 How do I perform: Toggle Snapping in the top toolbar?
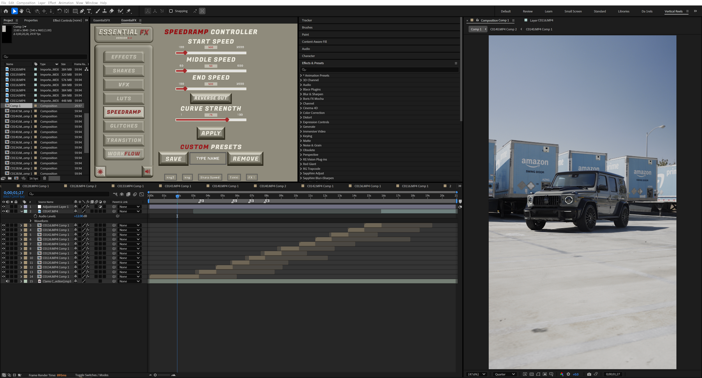(x=172, y=11)
